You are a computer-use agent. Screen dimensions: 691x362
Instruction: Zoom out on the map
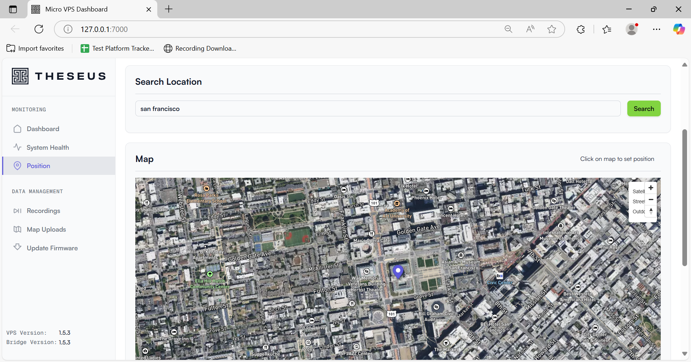pyautogui.click(x=651, y=199)
